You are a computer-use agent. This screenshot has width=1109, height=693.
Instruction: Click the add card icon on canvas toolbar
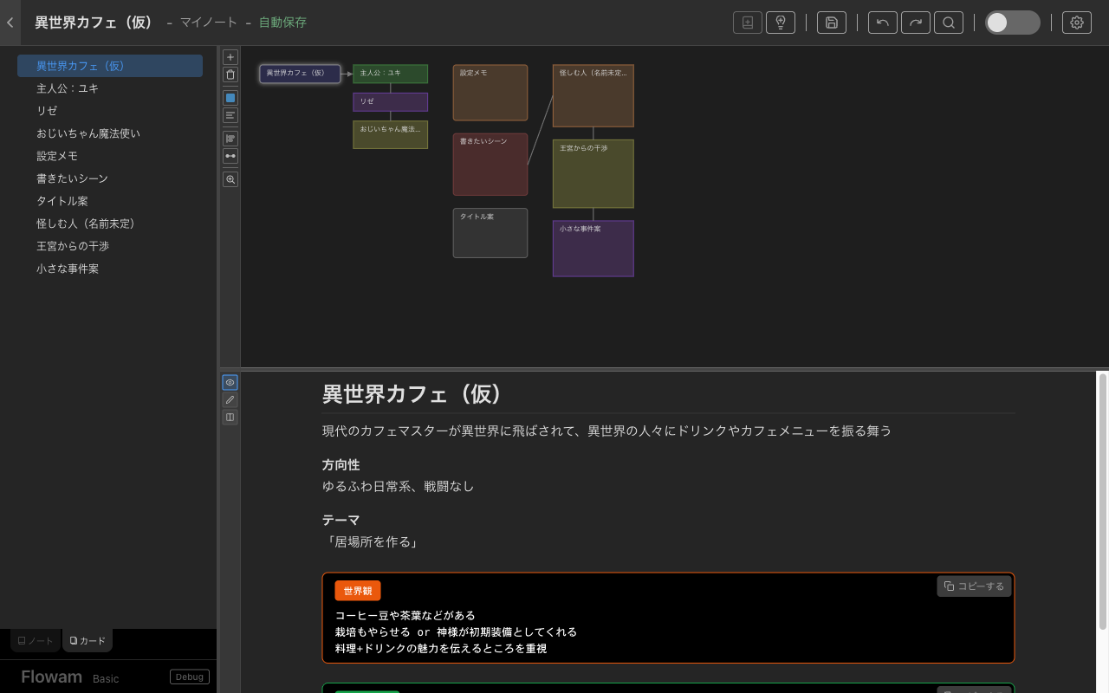coord(230,57)
